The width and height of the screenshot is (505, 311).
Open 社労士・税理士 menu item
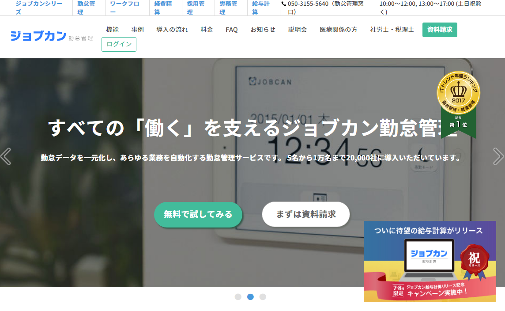coord(392,30)
